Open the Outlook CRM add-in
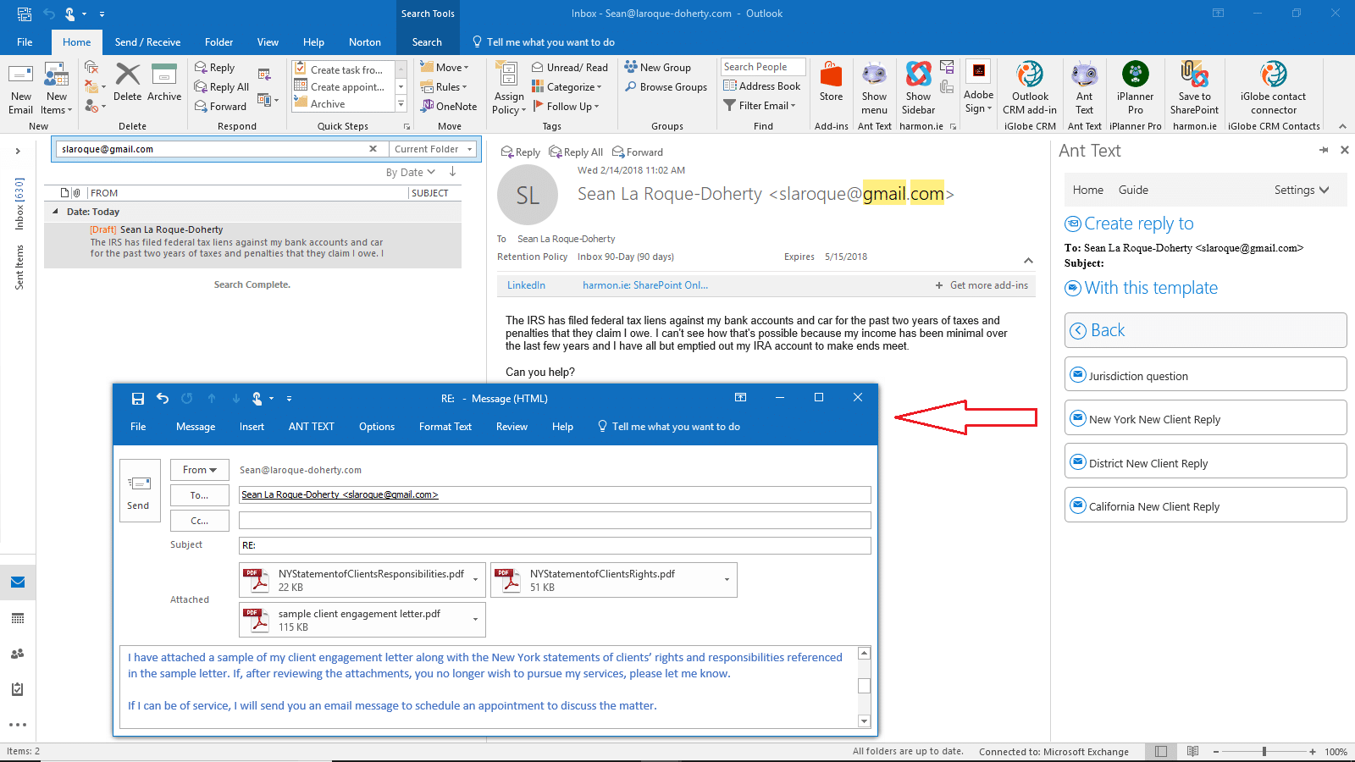Screen dimensions: 1355x762 tap(1030, 88)
